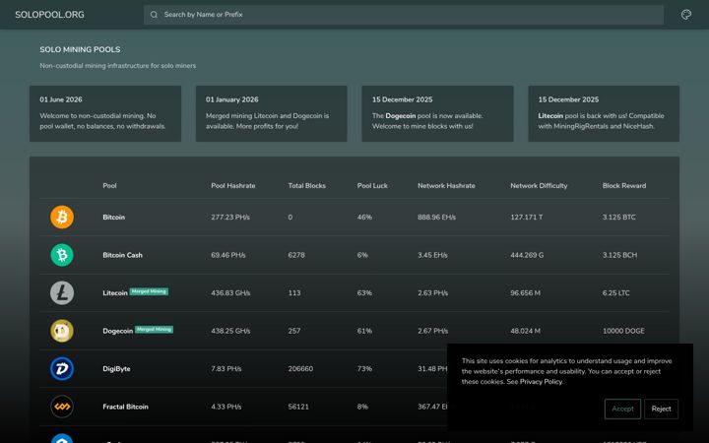This screenshot has height=443, width=709.
Task: Click the Dogecoin coin icon
Action: (x=62, y=331)
